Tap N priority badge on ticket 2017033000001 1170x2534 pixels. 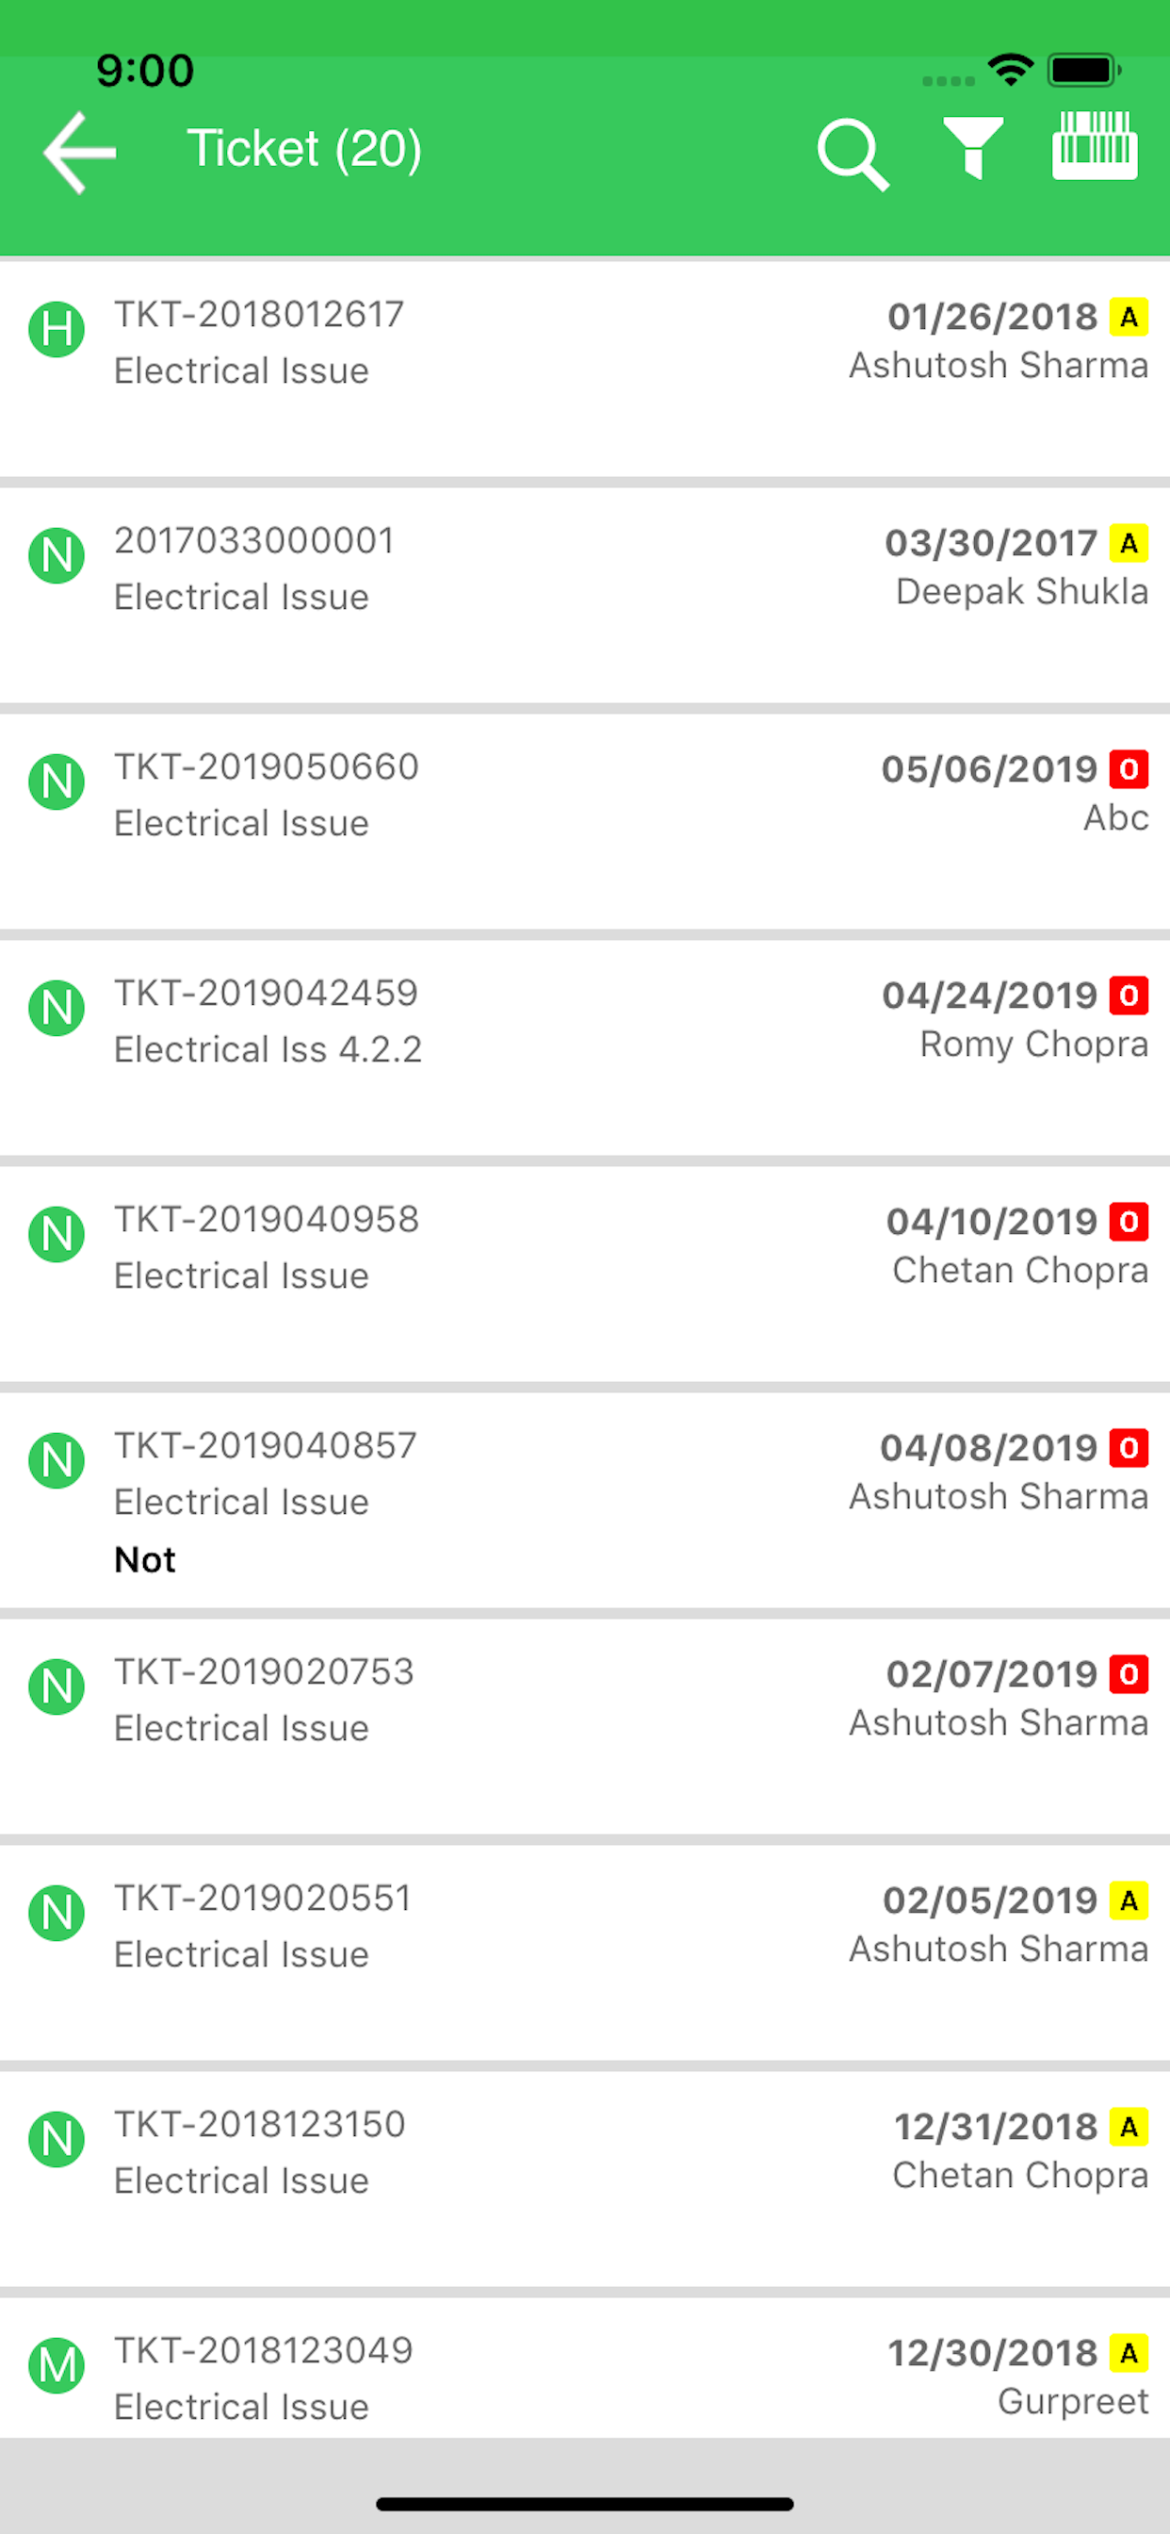click(x=56, y=556)
